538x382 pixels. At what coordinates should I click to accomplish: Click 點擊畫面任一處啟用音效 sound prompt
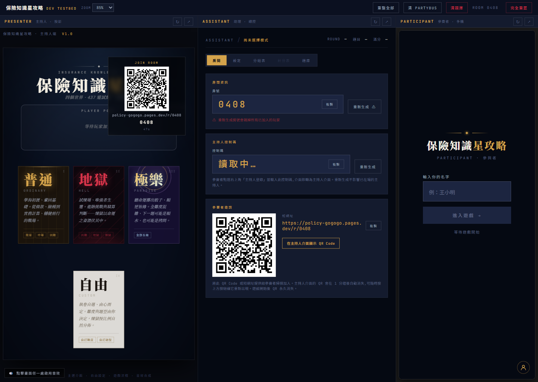[34, 373]
